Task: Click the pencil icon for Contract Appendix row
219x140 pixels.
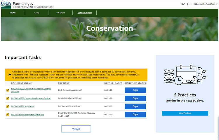Action: pos(8,90)
